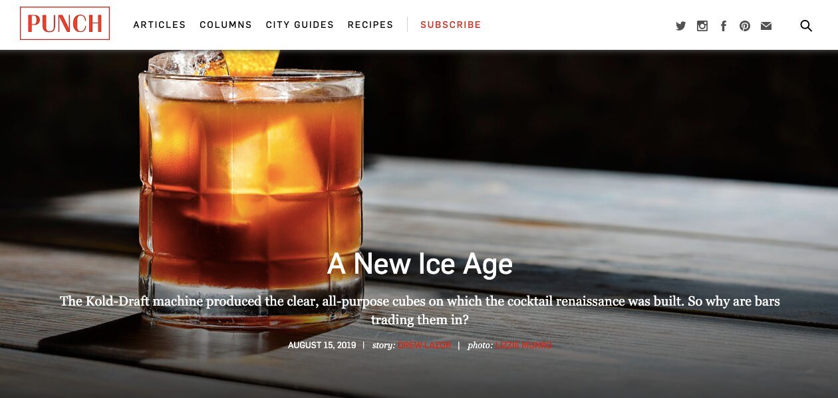
Task: Click the "story:" byline label
Action: [384, 346]
